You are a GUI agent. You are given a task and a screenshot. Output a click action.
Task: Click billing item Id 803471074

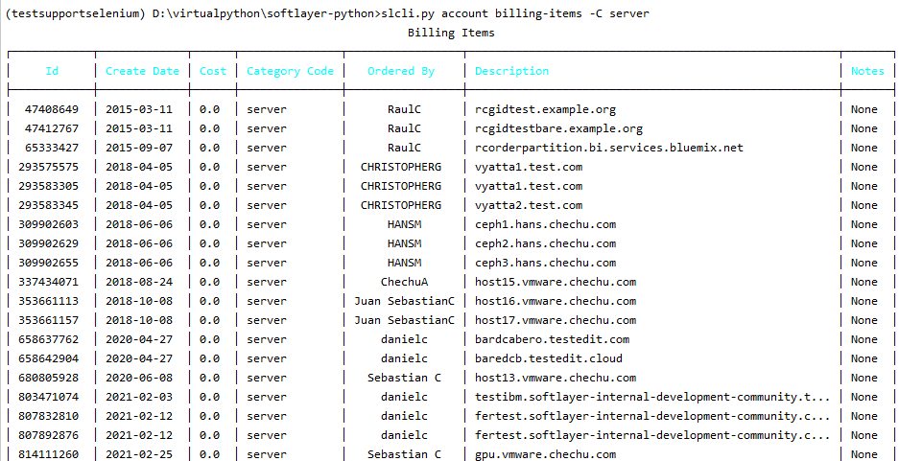tap(49, 397)
